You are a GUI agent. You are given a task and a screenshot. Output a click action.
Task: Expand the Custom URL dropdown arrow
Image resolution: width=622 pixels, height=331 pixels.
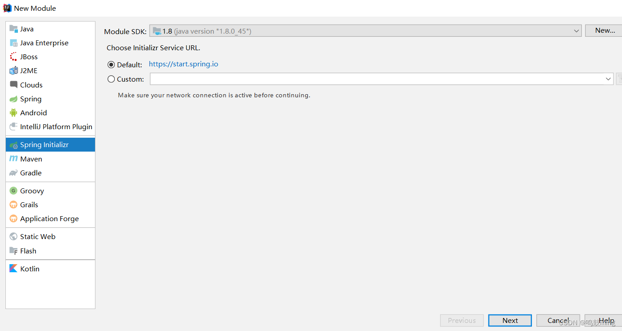[x=608, y=79]
